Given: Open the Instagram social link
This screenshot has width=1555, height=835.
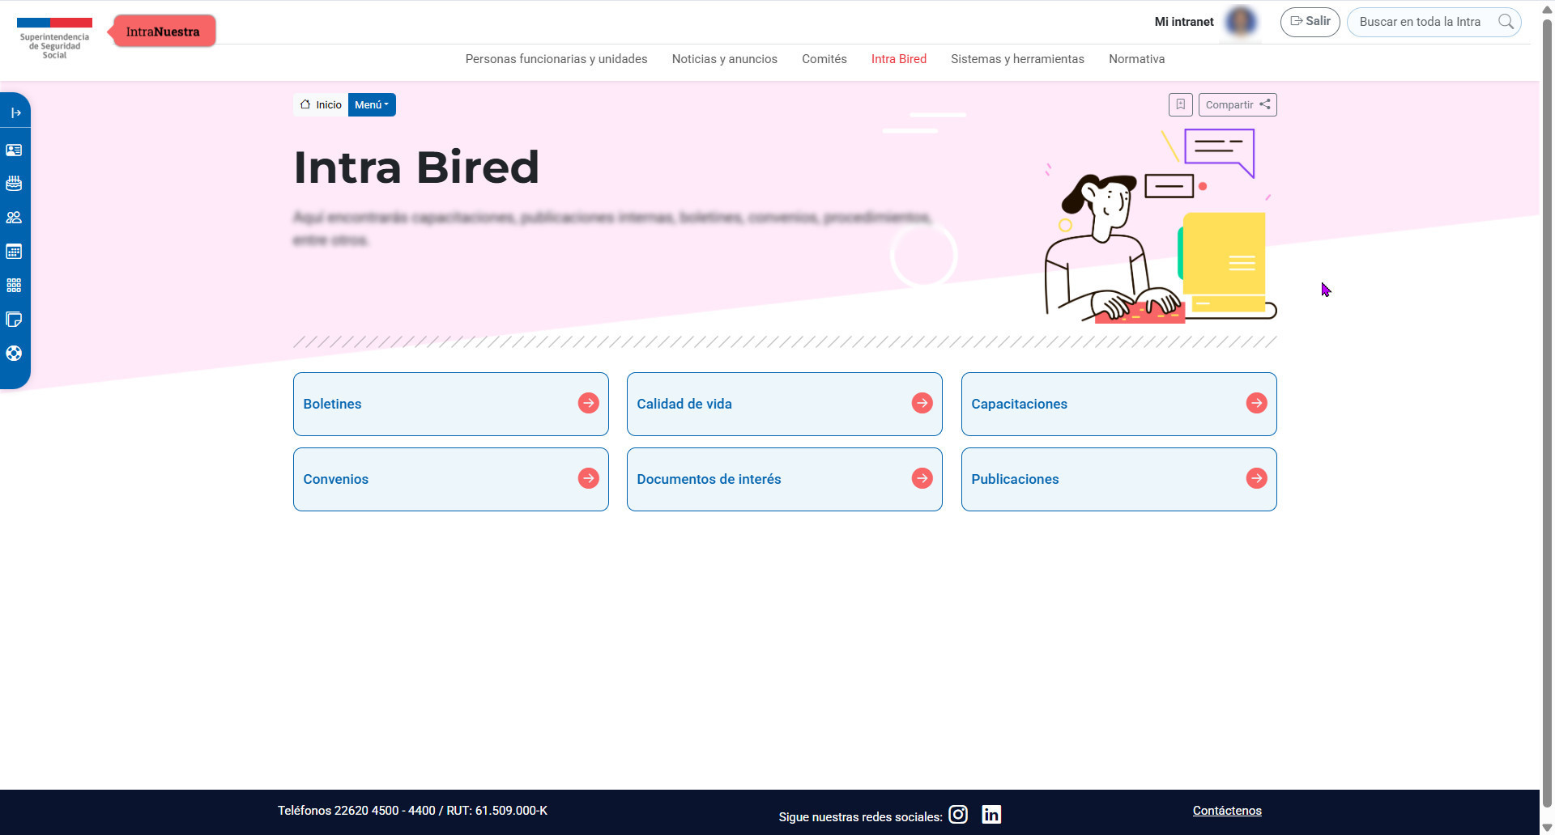Looking at the screenshot, I should tap(958, 815).
